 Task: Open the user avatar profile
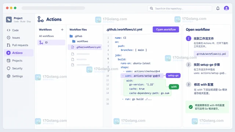coord(226,8)
